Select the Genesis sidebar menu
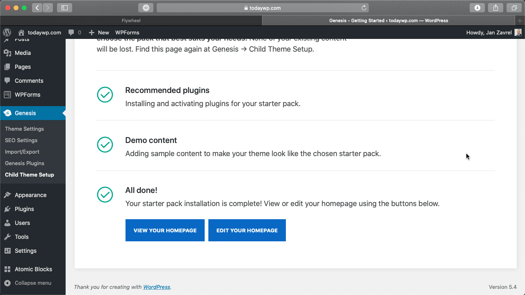This screenshot has width=525, height=295. 33,113
